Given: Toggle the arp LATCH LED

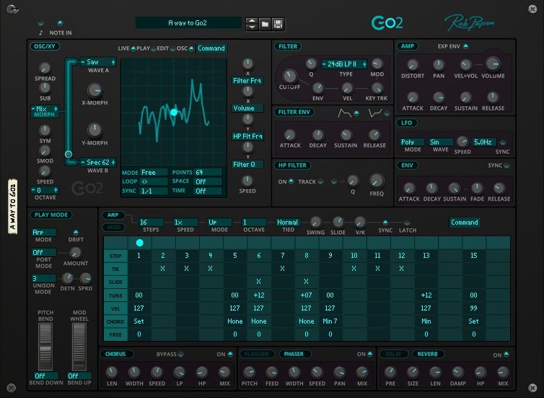Looking at the screenshot, I should point(407,222).
